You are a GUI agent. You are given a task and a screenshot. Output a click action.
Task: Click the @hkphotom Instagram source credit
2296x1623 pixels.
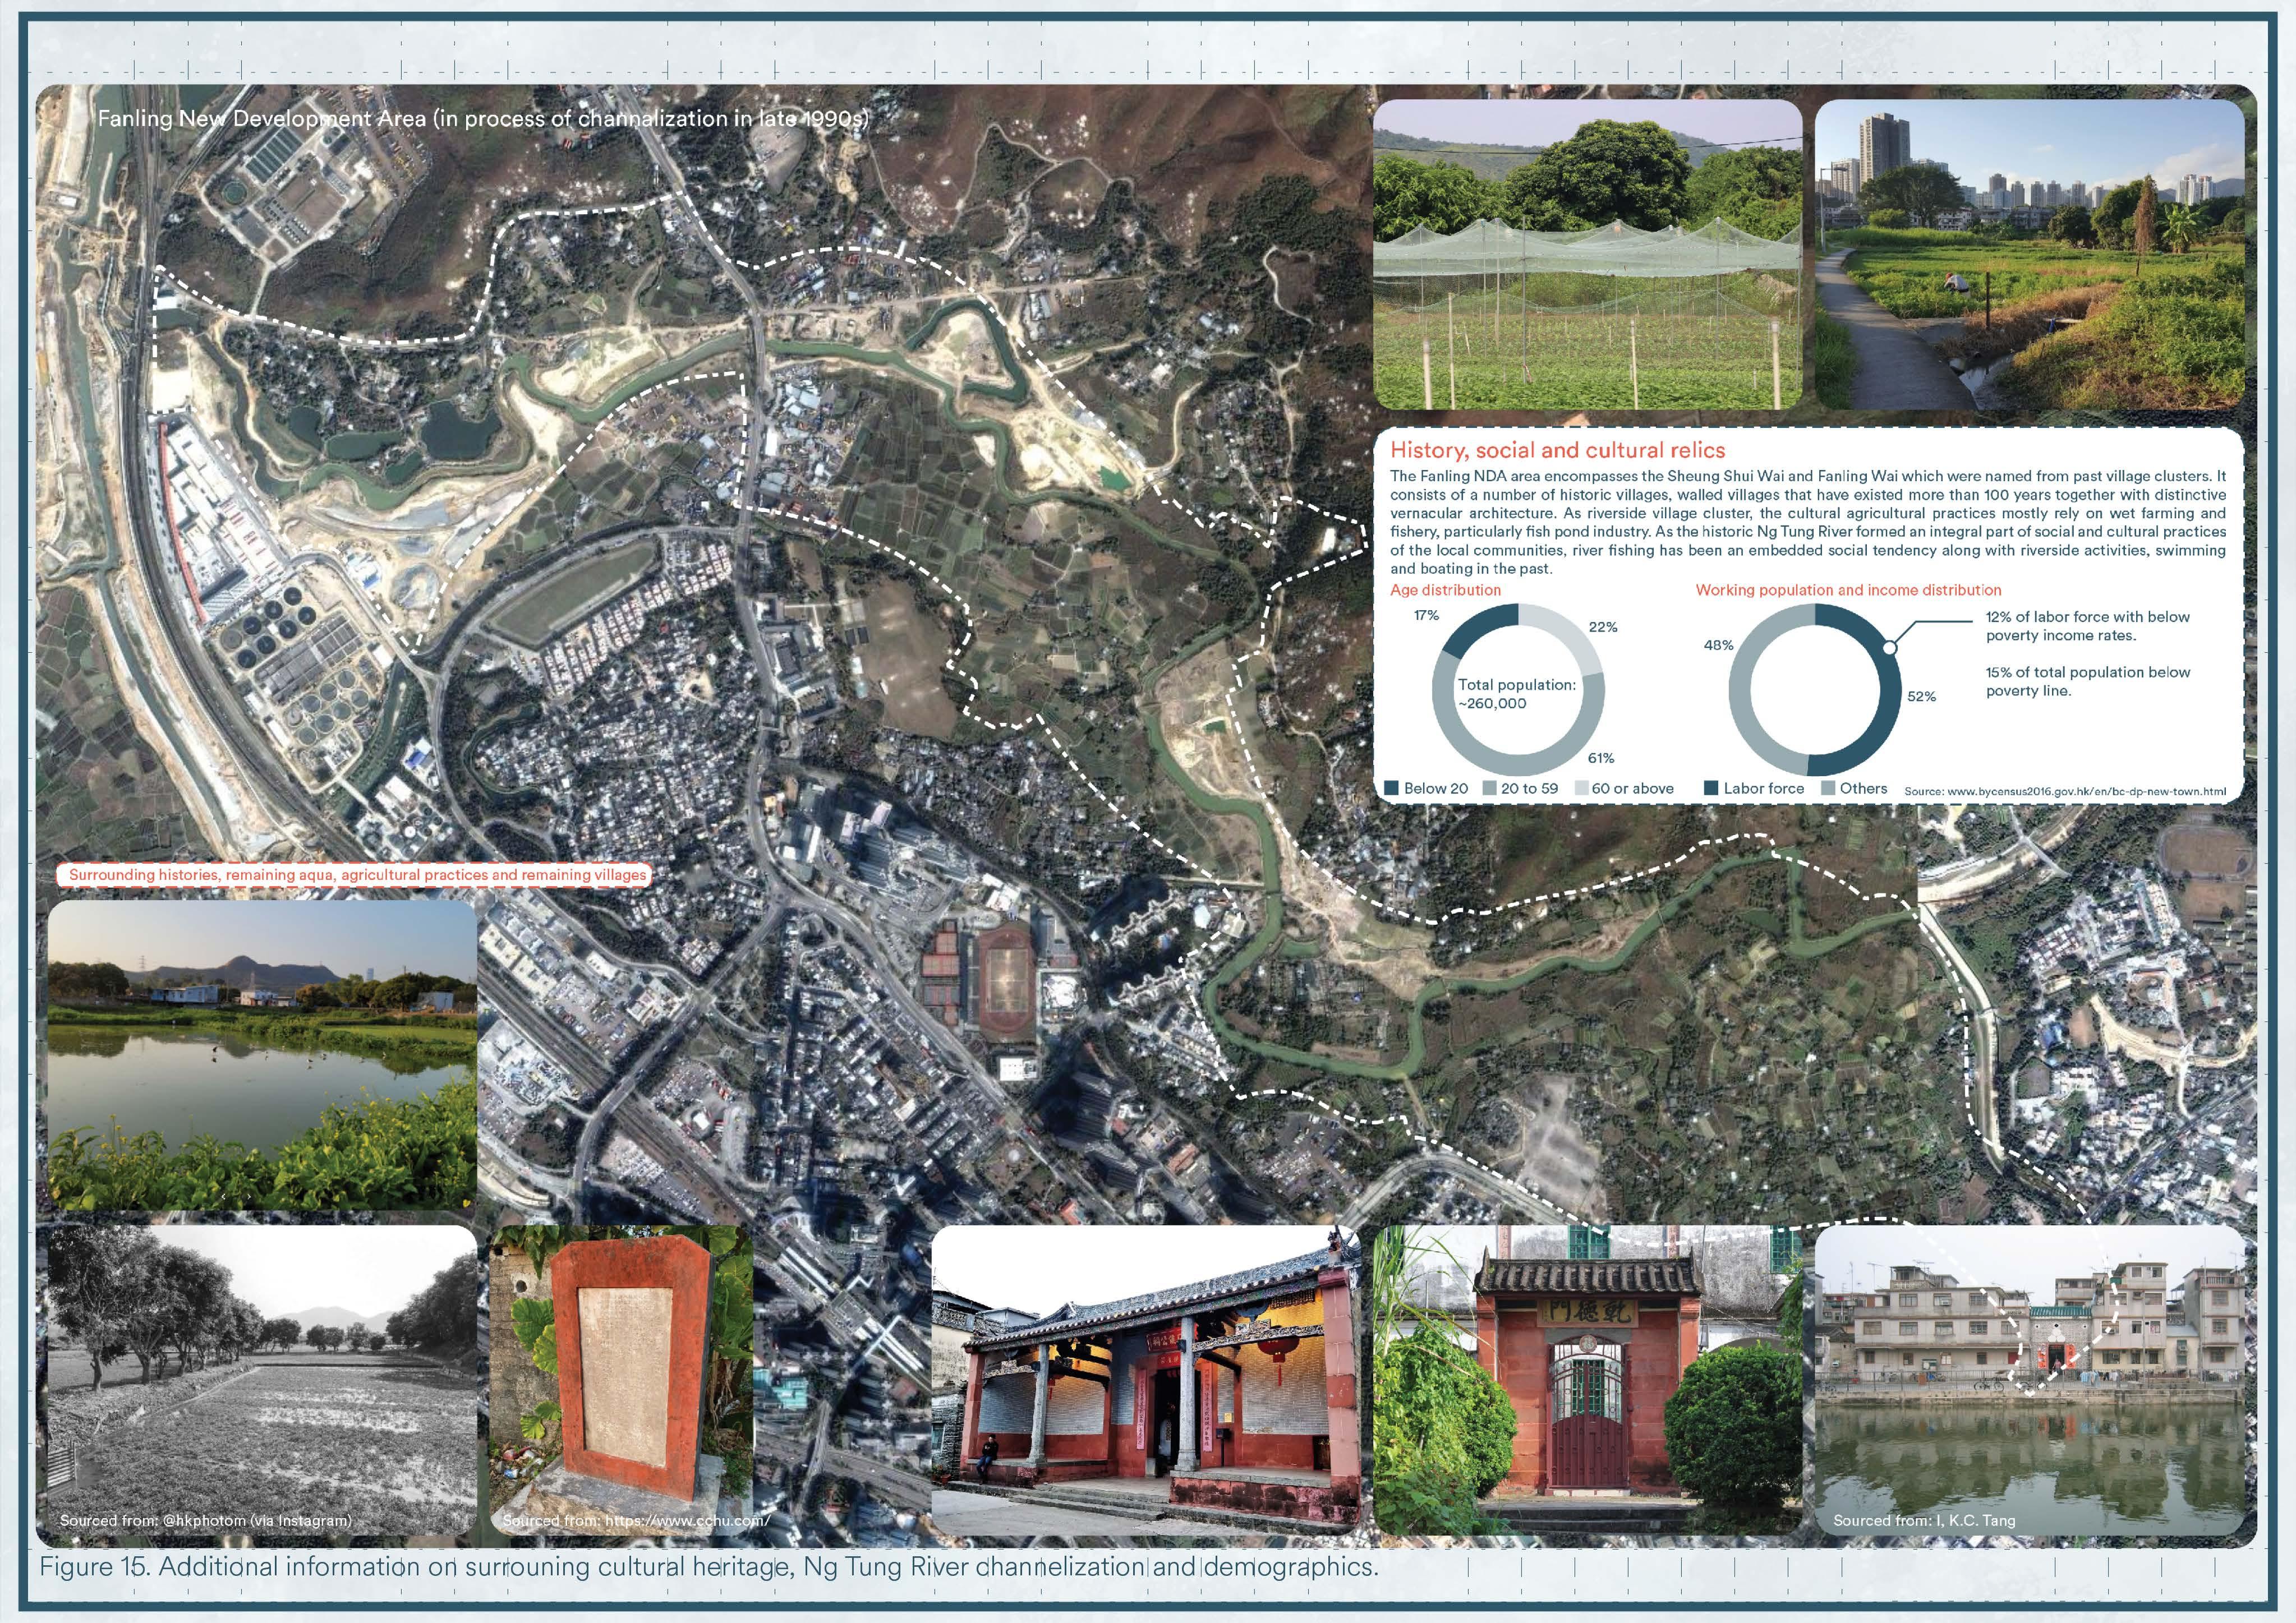(x=205, y=1520)
